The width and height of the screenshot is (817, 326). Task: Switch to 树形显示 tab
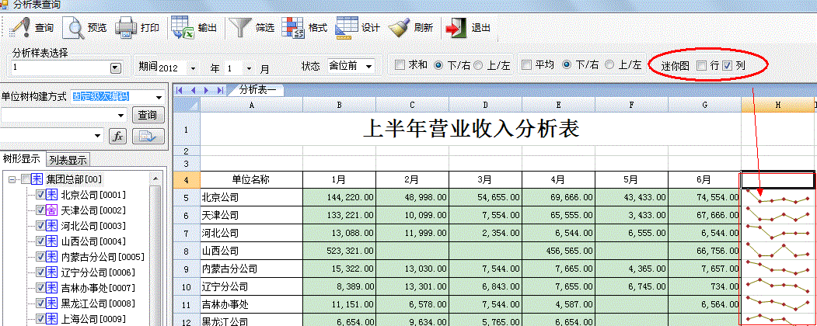pyautogui.click(x=23, y=158)
